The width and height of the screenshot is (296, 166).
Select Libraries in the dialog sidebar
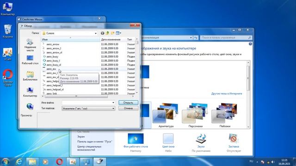[x=30, y=76]
